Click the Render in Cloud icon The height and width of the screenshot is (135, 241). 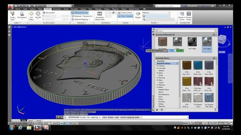pyautogui.click(x=182, y=14)
